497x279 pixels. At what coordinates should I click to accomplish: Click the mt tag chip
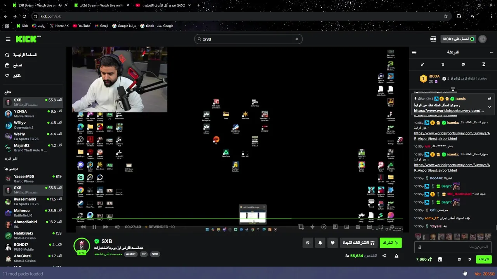click(x=144, y=254)
